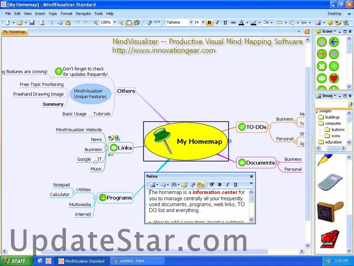The width and height of the screenshot is (354, 266).
Task: Toggle the highlighted Notes pane layout button
Action: point(201,185)
